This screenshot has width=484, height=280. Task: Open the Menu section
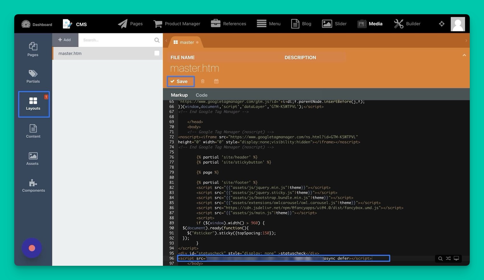click(x=268, y=24)
